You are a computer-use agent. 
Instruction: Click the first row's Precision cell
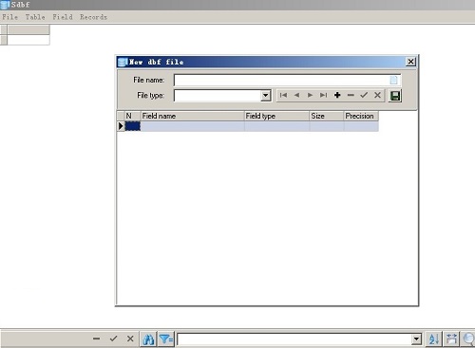coord(361,126)
